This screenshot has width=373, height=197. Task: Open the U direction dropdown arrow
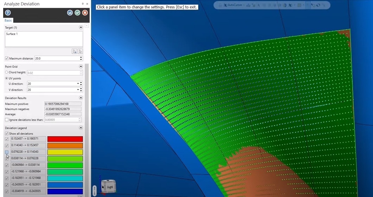click(78, 84)
